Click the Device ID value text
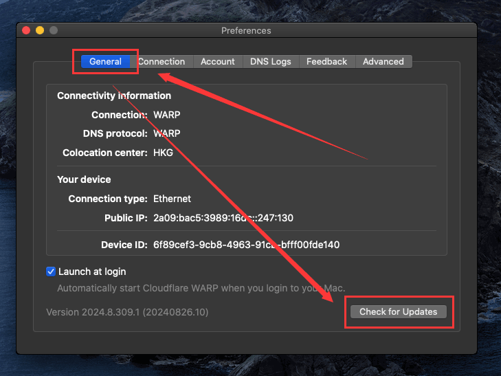Image resolution: width=501 pixels, height=376 pixels. (x=246, y=244)
